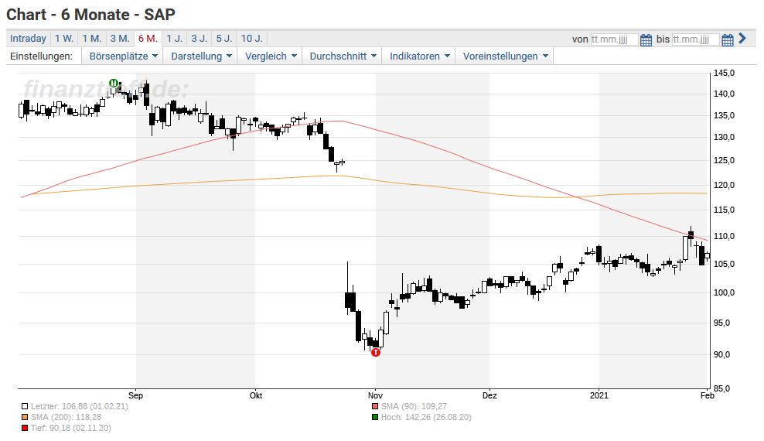Open the Vergleich dropdown
The width and height of the screenshot is (764, 441).
[271, 56]
